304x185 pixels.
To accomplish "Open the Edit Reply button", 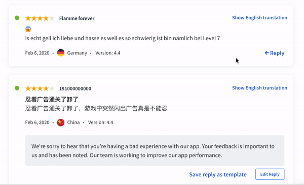I will (x=270, y=174).
